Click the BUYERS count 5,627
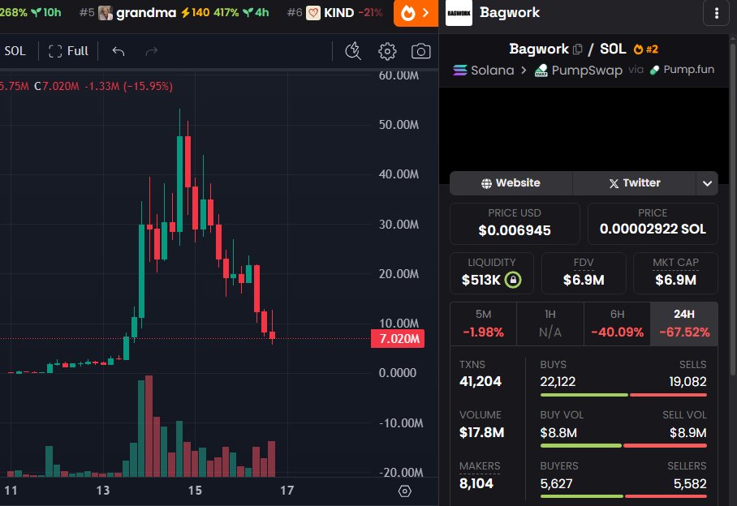This screenshot has height=506, width=737. point(556,484)
